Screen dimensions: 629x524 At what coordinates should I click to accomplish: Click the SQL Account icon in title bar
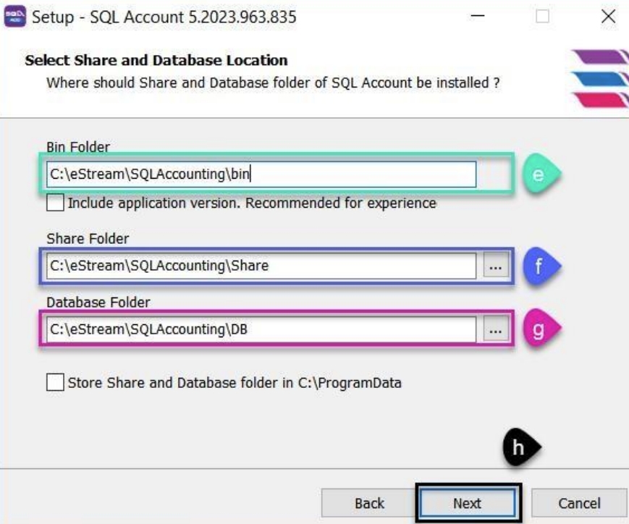[14, 16]
